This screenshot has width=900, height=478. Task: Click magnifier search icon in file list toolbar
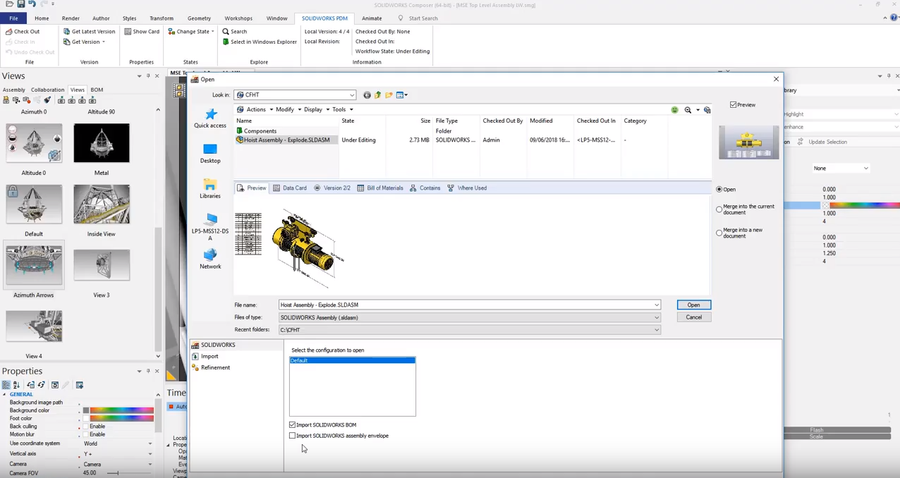pyautogui.click(x=688, y=110)
